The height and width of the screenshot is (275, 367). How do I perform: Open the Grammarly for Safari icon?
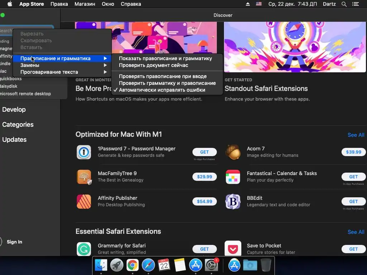(84, 249)
